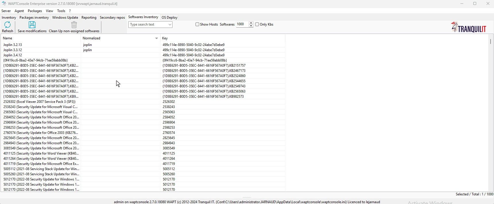Select the Joplin 3.4.12 row
Viewport: 494px width, 204px height.
click(x=143, y=55)
